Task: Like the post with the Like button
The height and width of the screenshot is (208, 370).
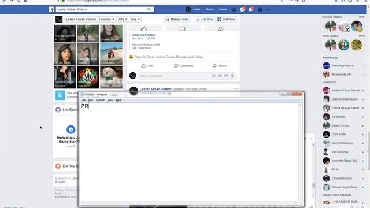Action: (x=147, y=66)
